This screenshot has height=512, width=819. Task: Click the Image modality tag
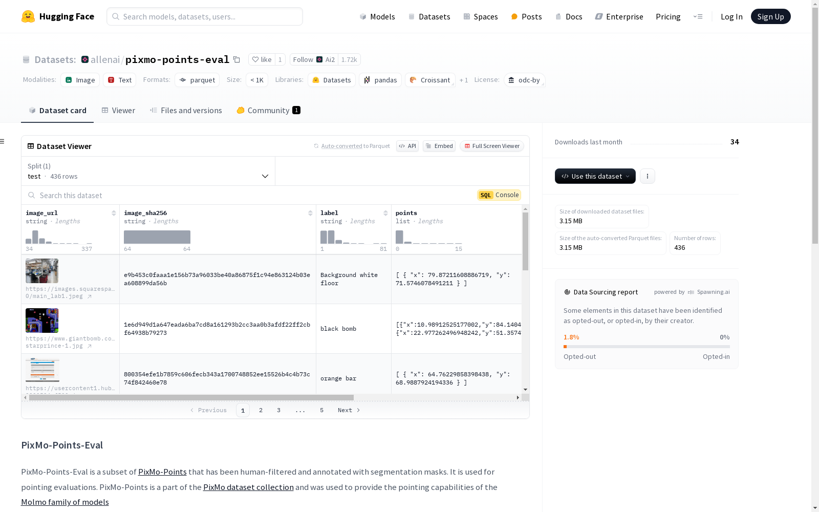(80, 80)
